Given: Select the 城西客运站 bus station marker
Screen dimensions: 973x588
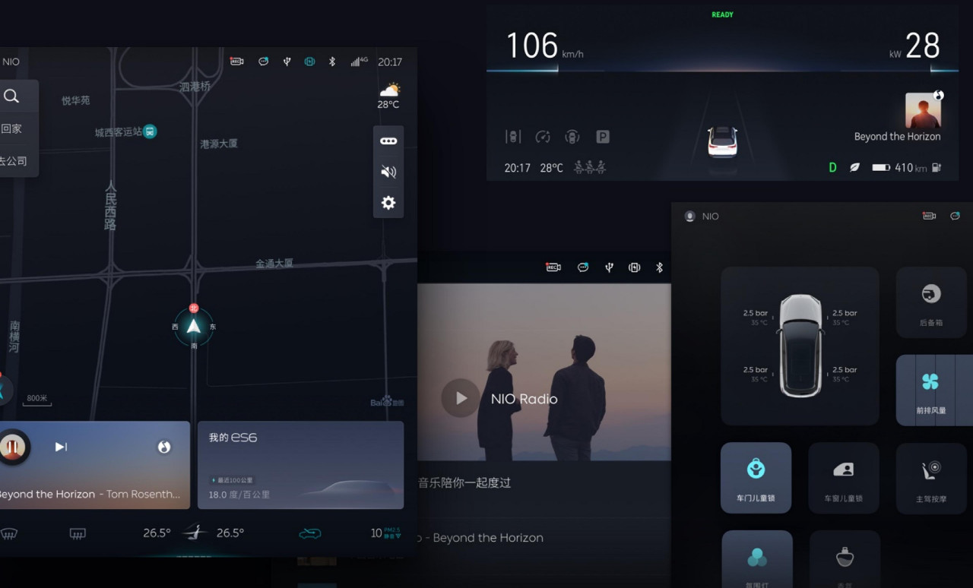Looking at the screenshot, I should (x=151, y=131).
